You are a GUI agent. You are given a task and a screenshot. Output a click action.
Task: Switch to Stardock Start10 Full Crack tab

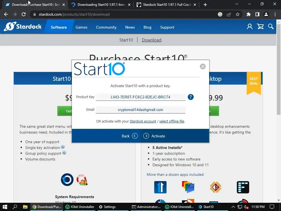point(166,5)
